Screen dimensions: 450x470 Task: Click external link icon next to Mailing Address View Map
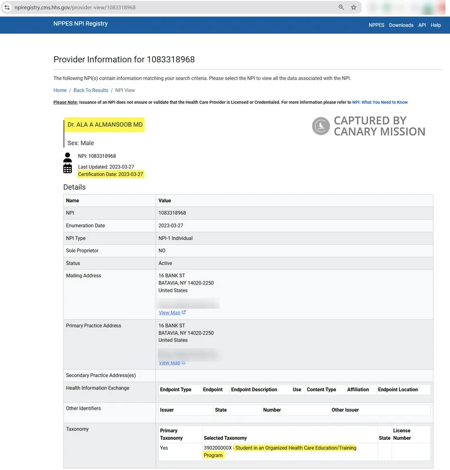(x=183, y=313)
